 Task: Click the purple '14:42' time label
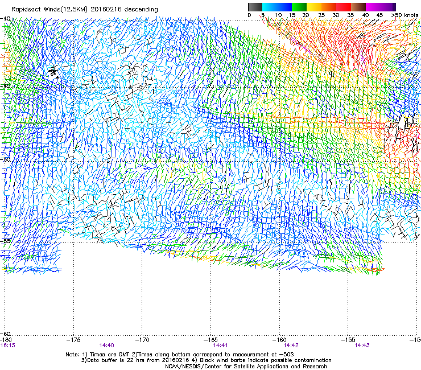tap(291, 346)
